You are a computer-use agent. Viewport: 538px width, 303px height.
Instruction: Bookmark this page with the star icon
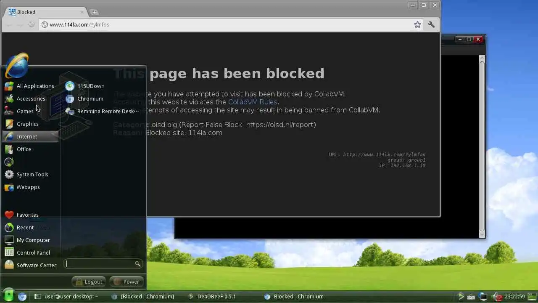coord(417,24)
